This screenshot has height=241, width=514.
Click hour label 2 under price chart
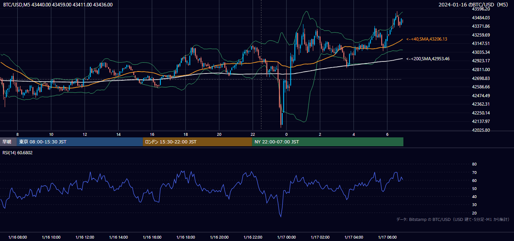click(320, 134)
